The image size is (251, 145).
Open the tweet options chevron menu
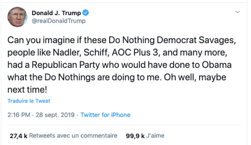237,12
